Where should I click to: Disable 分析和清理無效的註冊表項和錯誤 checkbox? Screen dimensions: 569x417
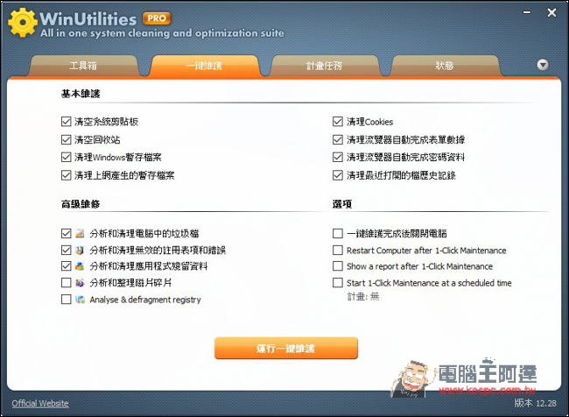[66, 250]
